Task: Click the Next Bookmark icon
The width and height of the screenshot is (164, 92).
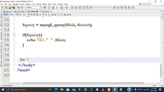Action: (46, 15)
